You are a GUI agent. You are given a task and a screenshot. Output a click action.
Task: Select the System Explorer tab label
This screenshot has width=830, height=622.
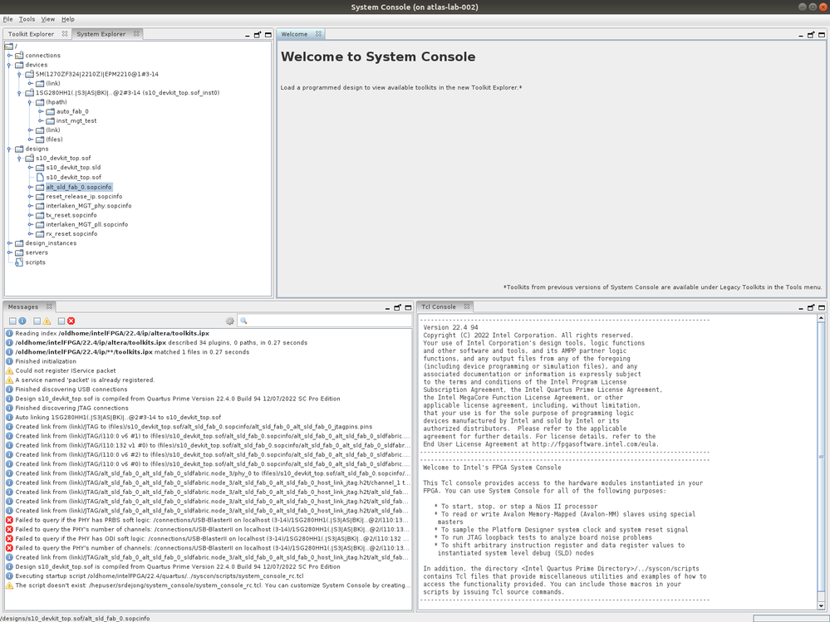point(101,34)
